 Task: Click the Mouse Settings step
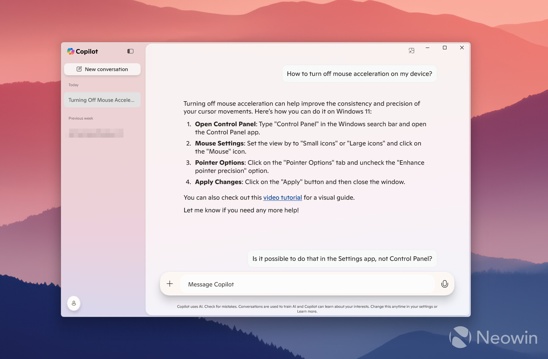point(308,147)
